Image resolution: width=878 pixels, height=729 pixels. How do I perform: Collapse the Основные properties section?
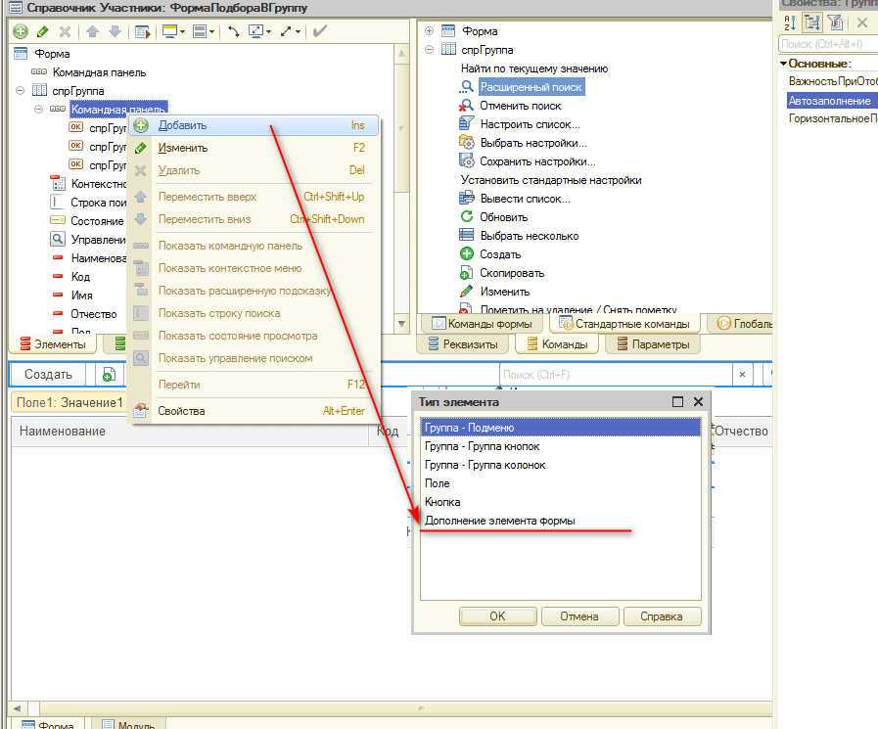point(783,64)
